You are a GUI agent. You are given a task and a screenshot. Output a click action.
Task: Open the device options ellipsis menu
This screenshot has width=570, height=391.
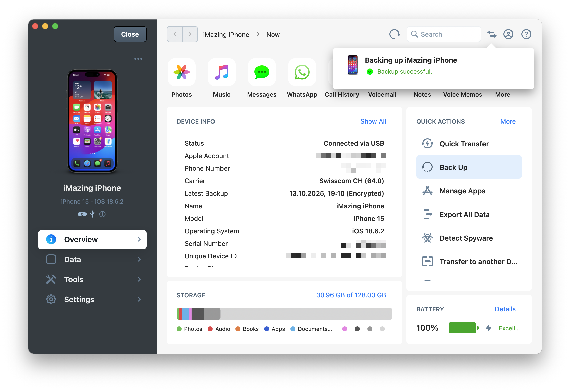[x=138, y=59]
